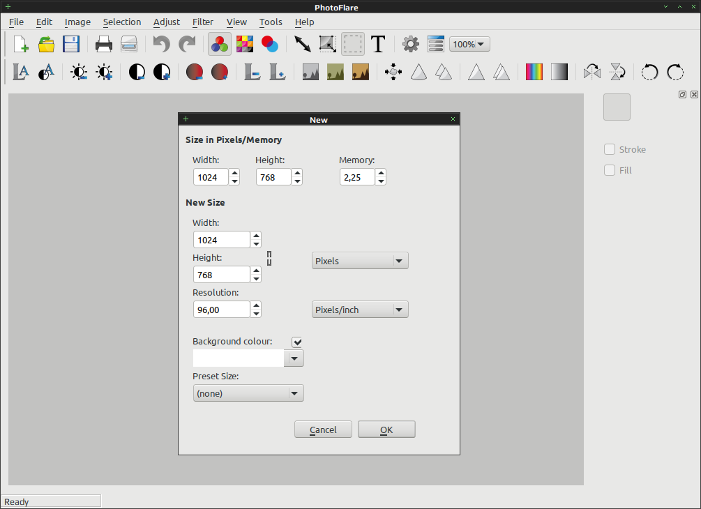Open the File menu
The image size is (701, 509).
[17, 22]
